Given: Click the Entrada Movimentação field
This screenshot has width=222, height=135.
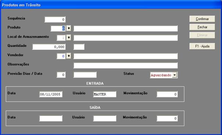Looking at the screenshot, I should 167,94.
